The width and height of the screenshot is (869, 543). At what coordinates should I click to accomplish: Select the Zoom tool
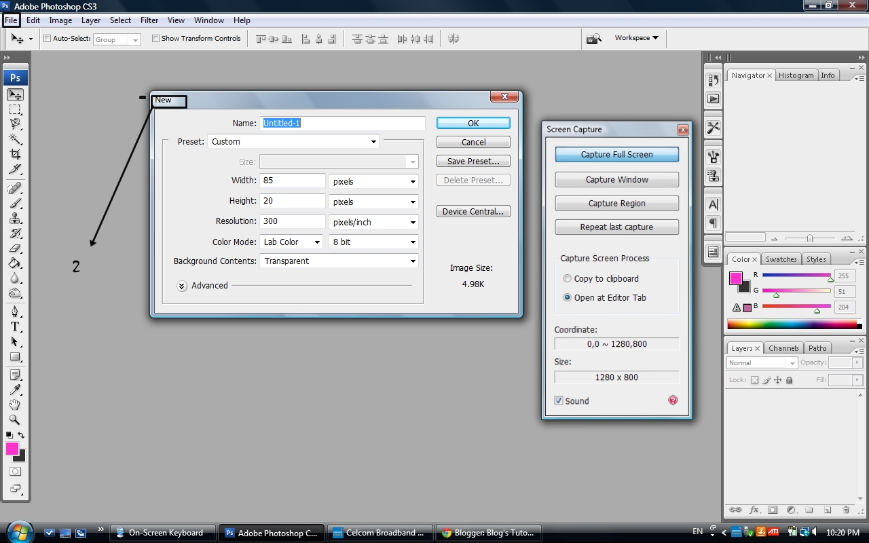15,419
